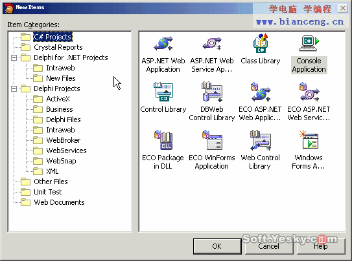Viewport: 352px width, 261px height.
Task: Select the Console Application icon
Action: tap(309, 43)
